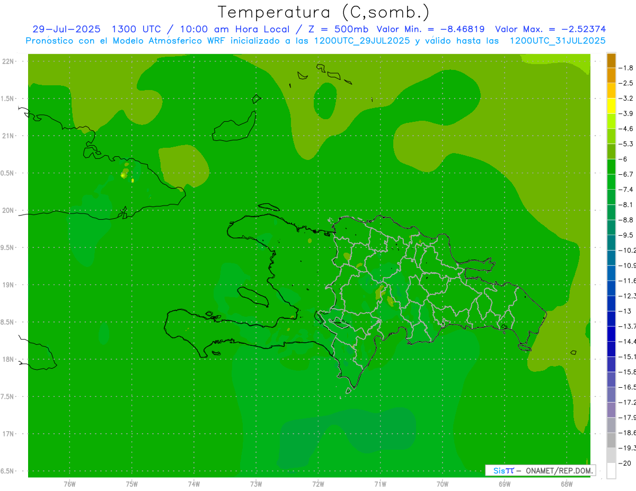Click 'Valor Max. = -2.52374' text

[x=551, y=29]
